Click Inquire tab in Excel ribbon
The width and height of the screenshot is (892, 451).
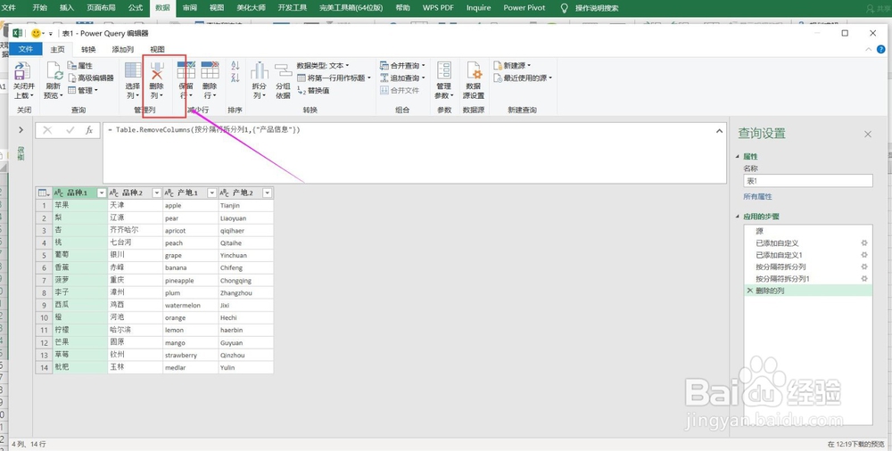point(478,8)
